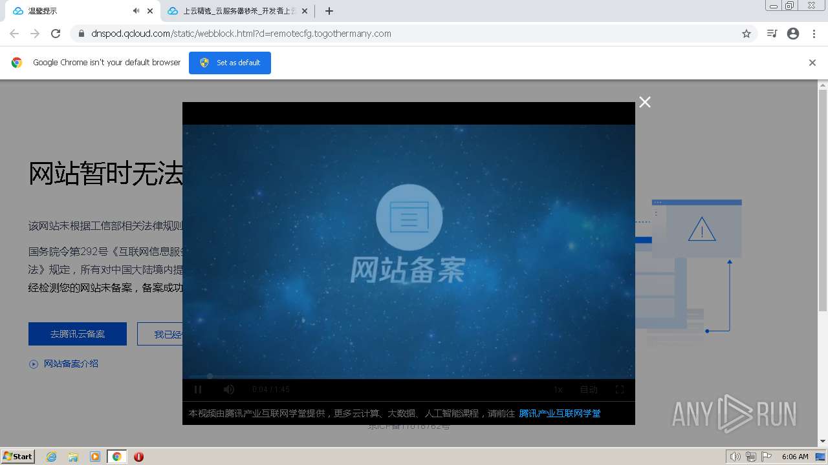828x465 pixels.
Task: Click the 6:06 AM system clock
Action: (795, 457)
